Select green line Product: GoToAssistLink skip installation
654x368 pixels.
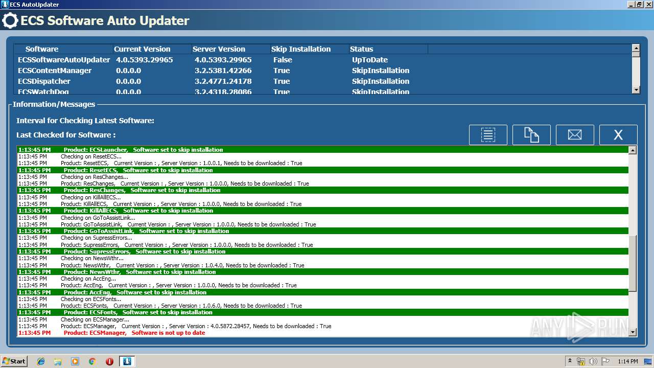323,231
